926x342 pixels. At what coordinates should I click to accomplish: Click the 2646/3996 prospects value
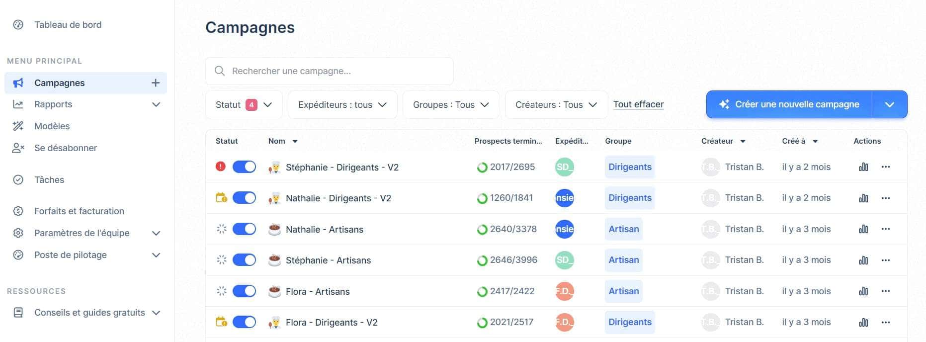coord(513,260)
